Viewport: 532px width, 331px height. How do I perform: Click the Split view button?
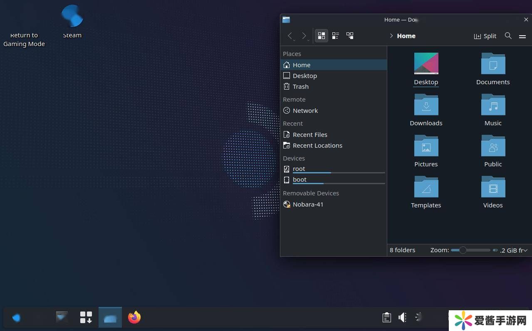click(485, 36)
